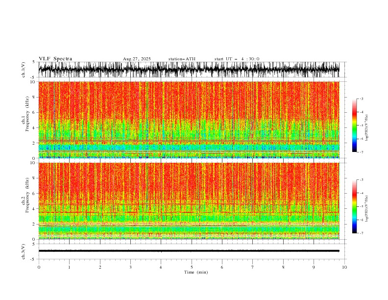Select the "Time (min)" axis label
Screen dimensions: 388x300
pos(196,272)
